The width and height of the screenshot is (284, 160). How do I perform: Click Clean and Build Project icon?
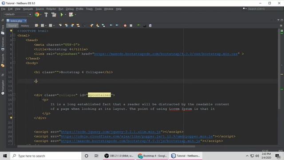pos(54,15)
